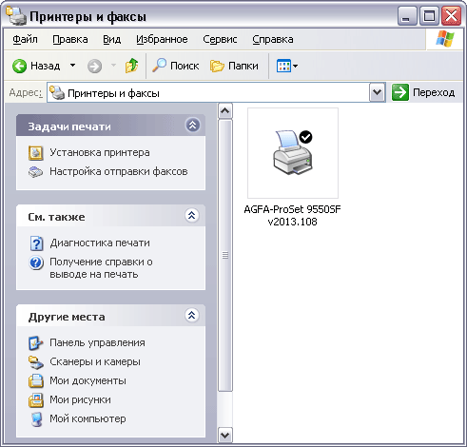Viewport: 467px width, 447px height.
Task: Collapse the См. также panel
Action: click(x=192, y=216)
